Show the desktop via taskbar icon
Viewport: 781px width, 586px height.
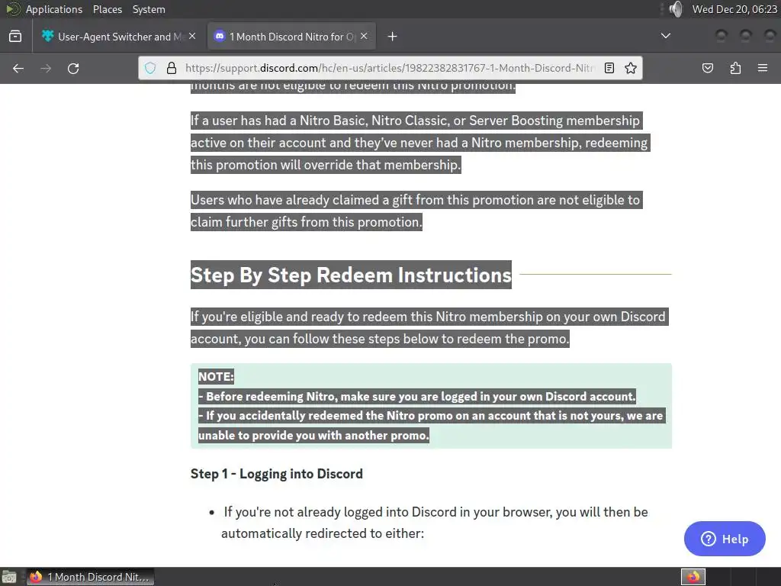coord(9,577)
